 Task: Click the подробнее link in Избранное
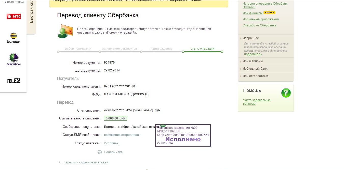[252, 54]
